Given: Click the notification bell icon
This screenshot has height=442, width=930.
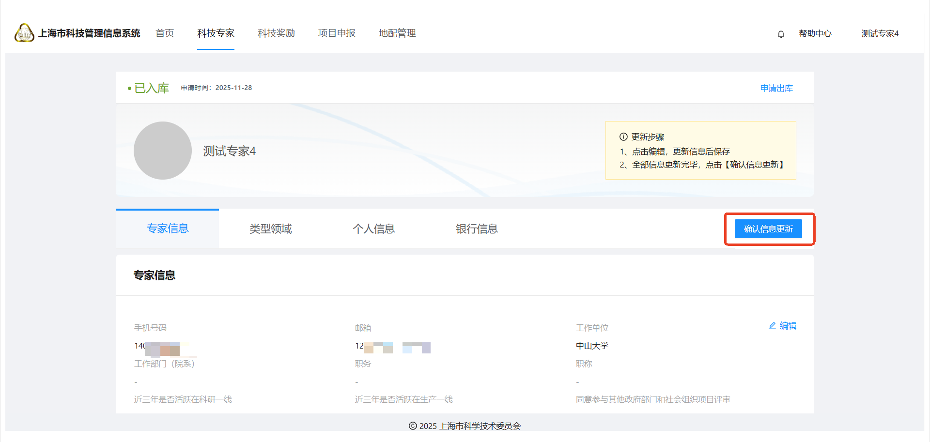Looking at the screenshot, I should pos(781,34).
